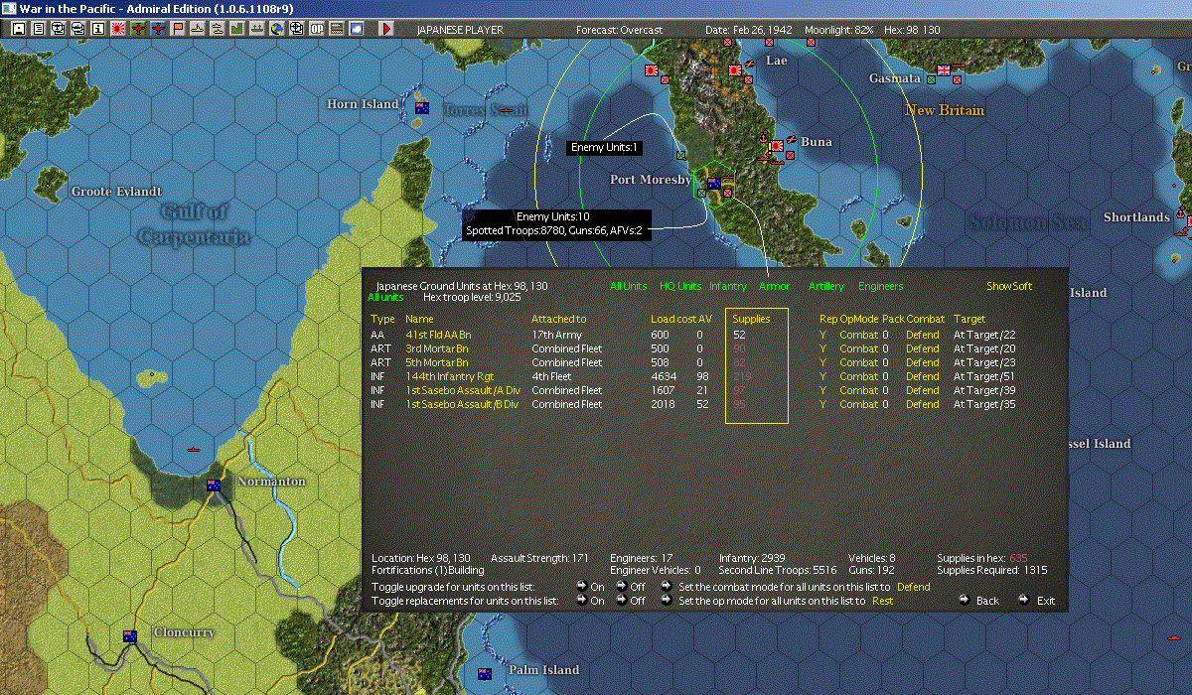Screen dimensions: 1192x695
Task: Toggle Rep 'Y' for 144th Infantry Rgt
Action: click(x=822, y=376)
